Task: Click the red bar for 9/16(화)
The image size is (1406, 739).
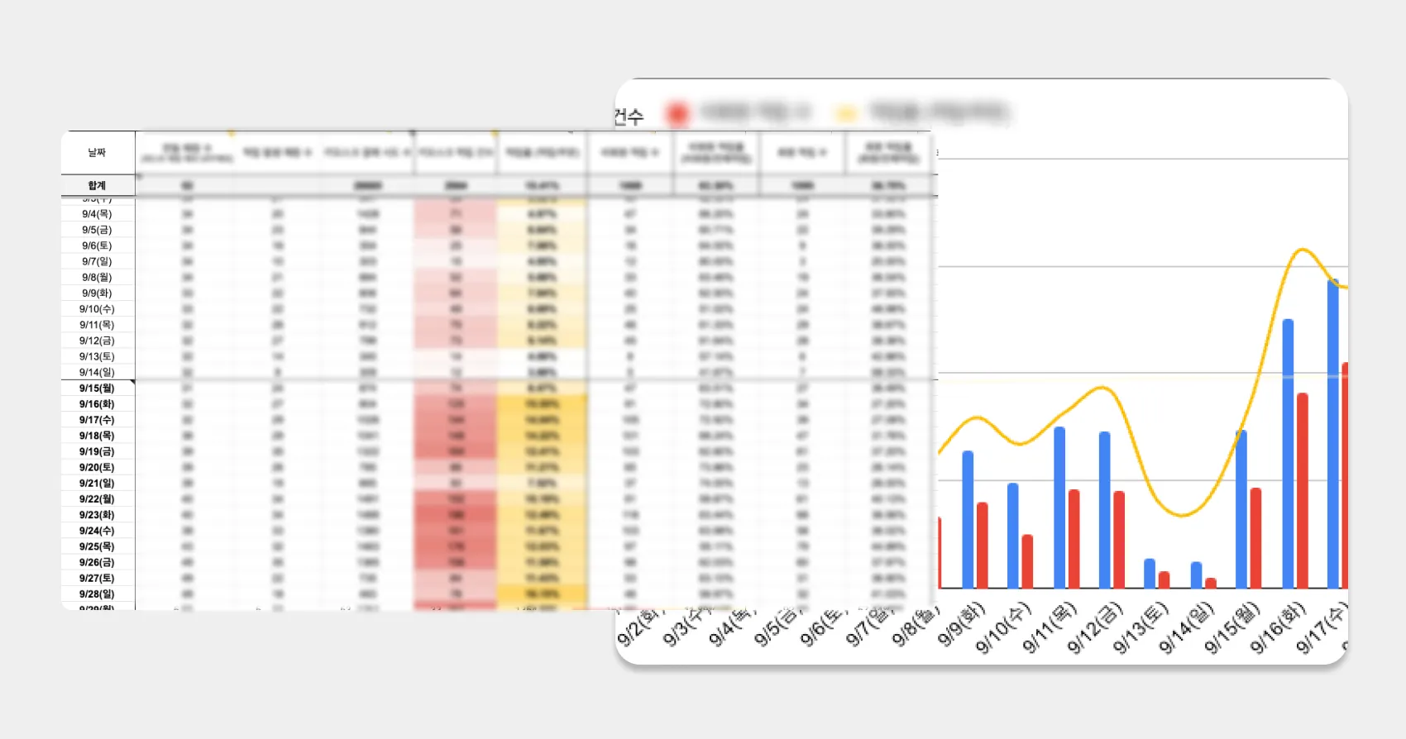Action: [x=1303, y=490]
